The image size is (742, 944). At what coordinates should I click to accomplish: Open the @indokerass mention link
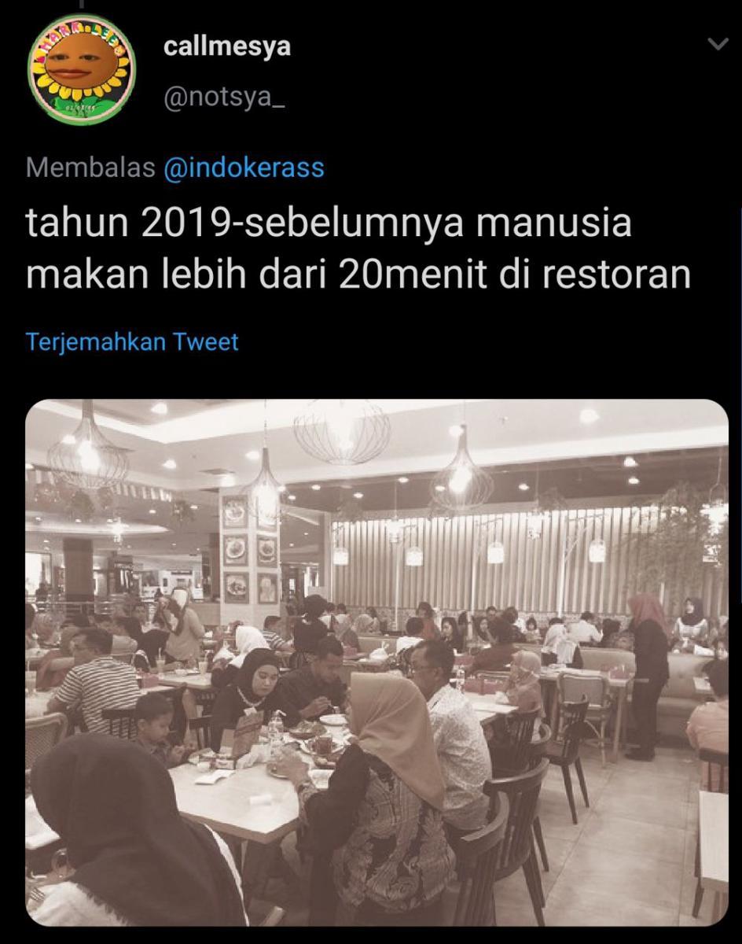click(x=244, y=168)
